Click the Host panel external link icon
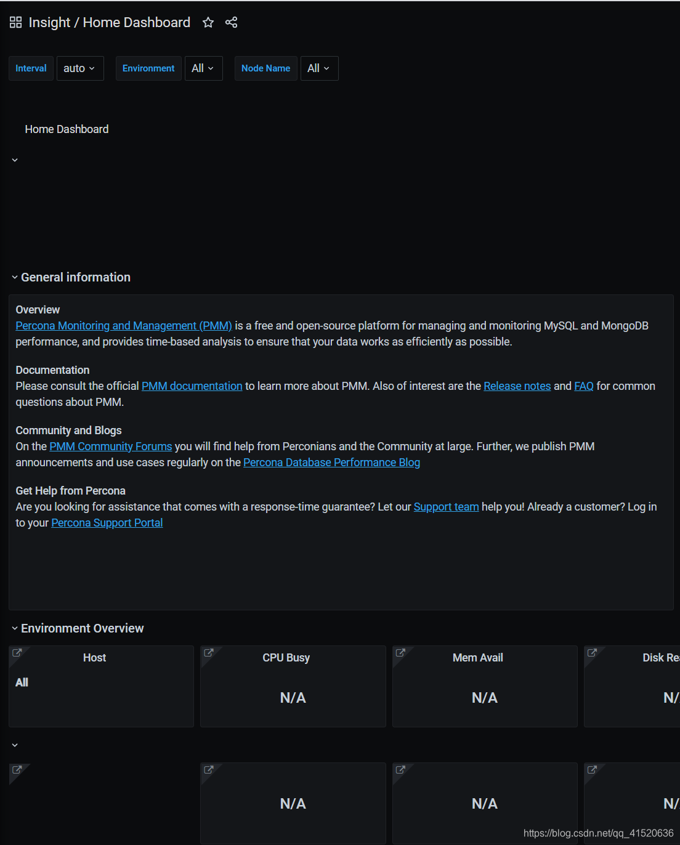 point(17,653)
